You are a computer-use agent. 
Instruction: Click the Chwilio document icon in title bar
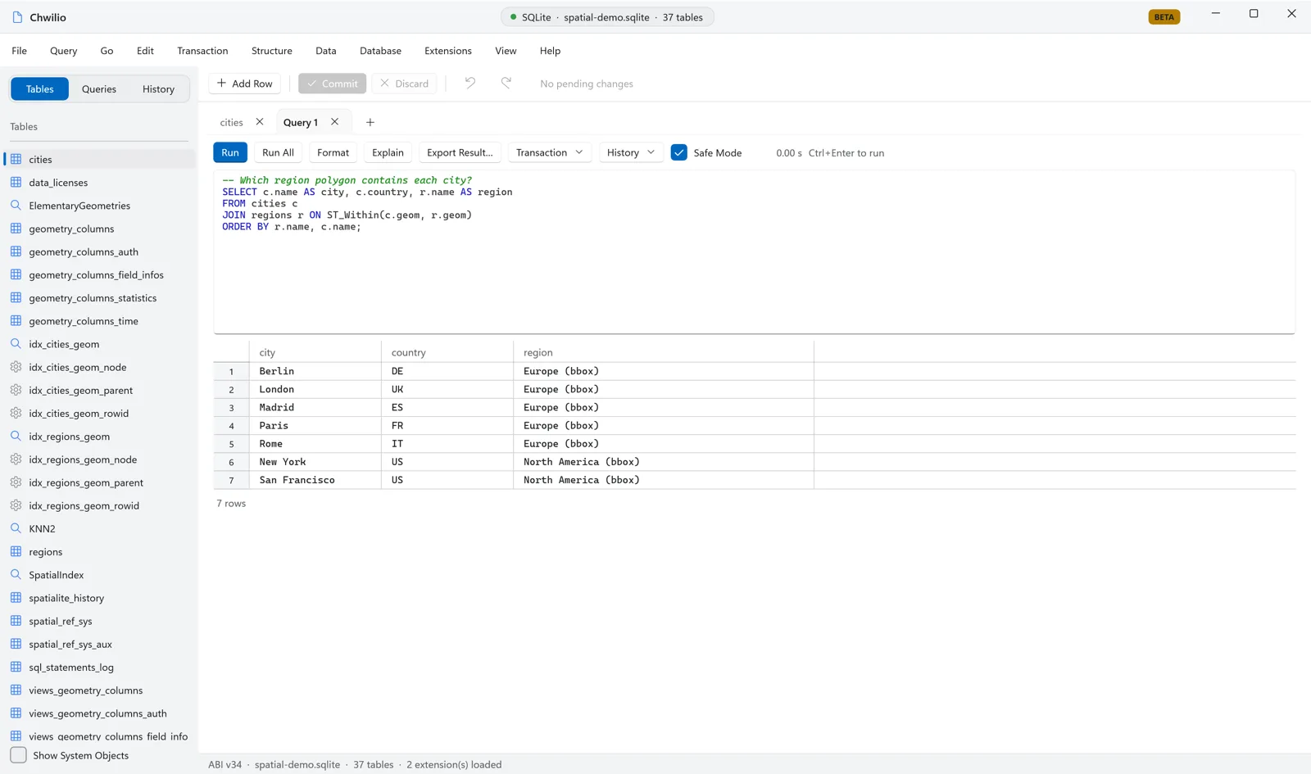pos(17,17)
